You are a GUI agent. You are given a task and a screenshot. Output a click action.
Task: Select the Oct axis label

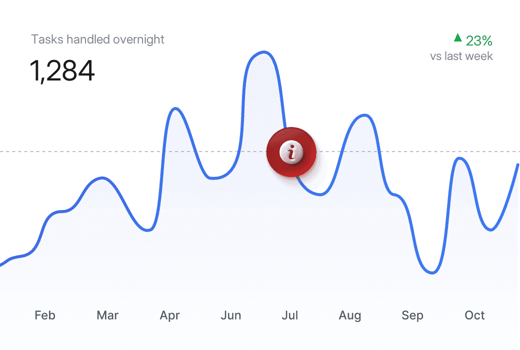pos(474,315)
